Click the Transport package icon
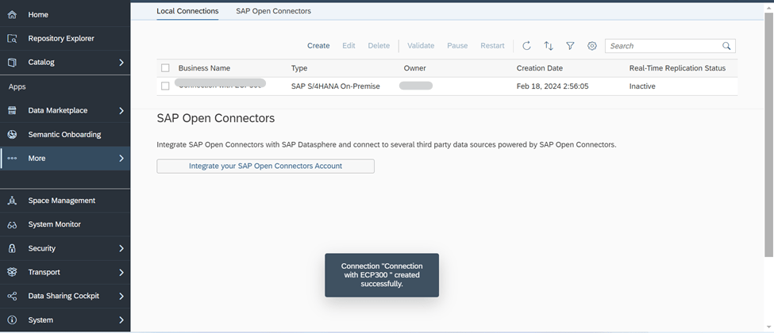The height and width of the screenshot is (333, 774). (x=13, y=272)
